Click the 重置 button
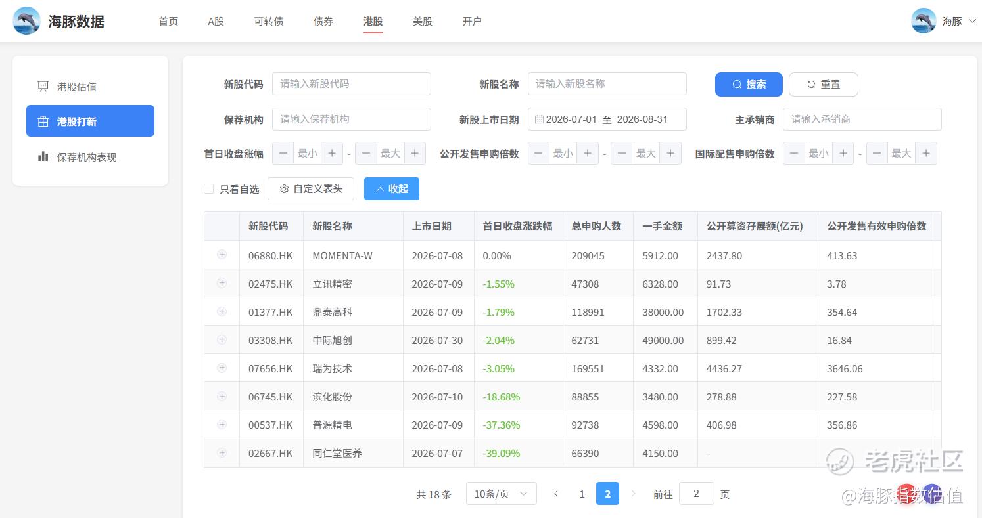Screen dimensions: 982x518 [x=824, y=84]
